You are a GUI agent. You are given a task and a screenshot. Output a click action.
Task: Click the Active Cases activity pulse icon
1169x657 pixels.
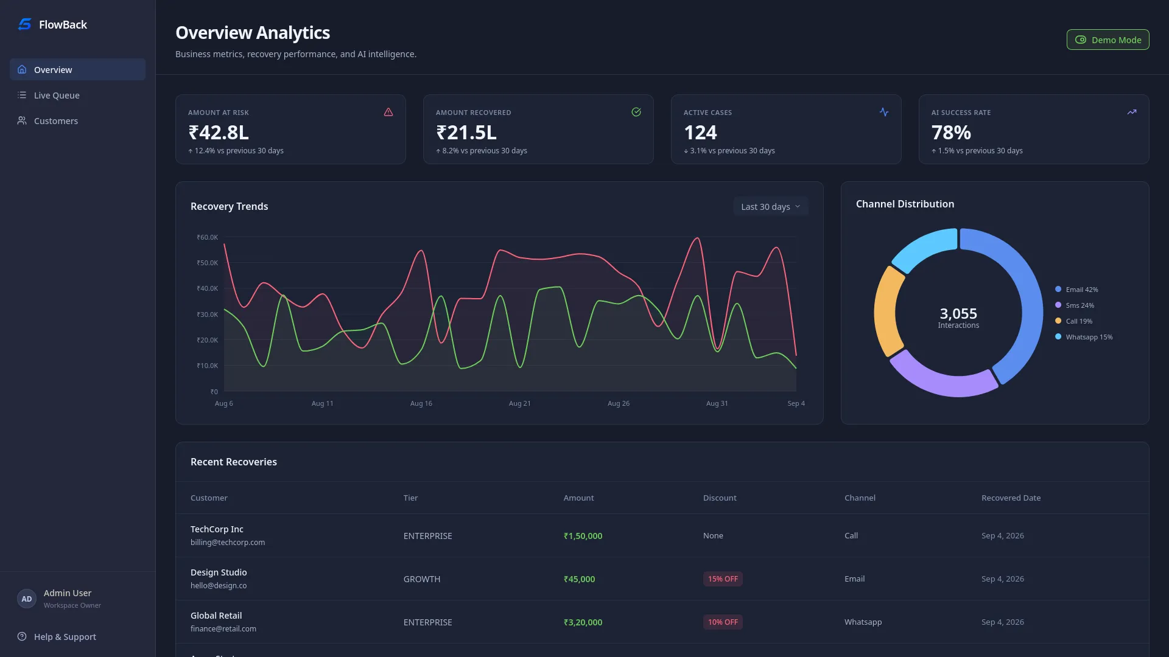point(884,112)
